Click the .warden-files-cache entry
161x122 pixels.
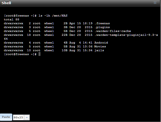click(x=113, y=31)
